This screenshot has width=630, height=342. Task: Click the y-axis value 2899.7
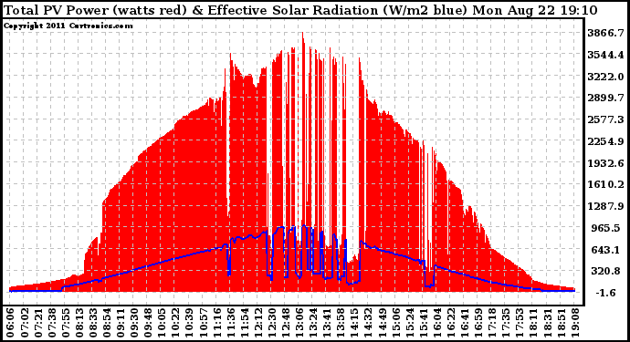coord(605,98)
